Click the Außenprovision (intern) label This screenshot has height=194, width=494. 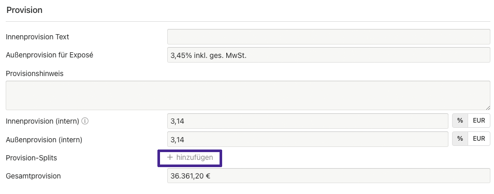click(x=44, y=140)
